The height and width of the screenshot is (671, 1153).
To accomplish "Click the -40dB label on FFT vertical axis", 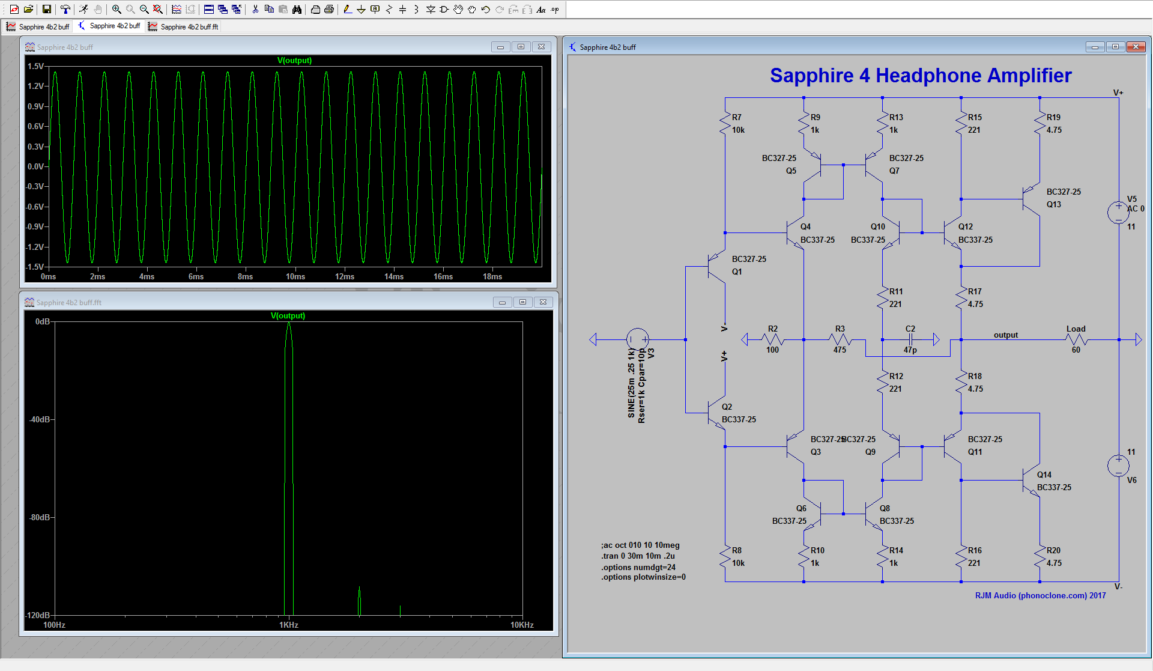I will pos(38,419).
